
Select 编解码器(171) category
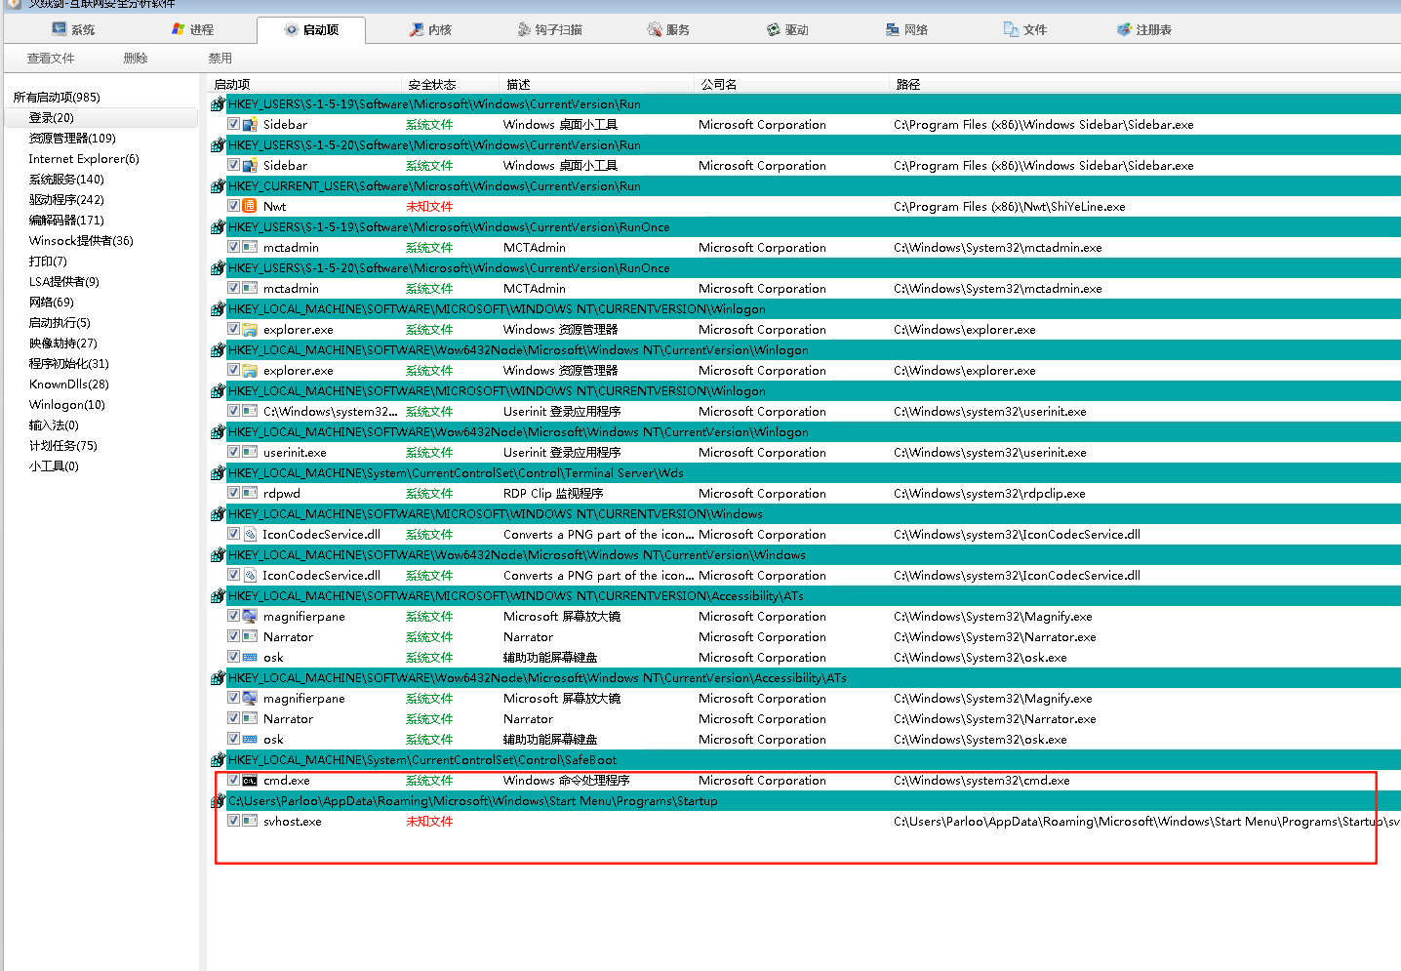tap(66, 221)
